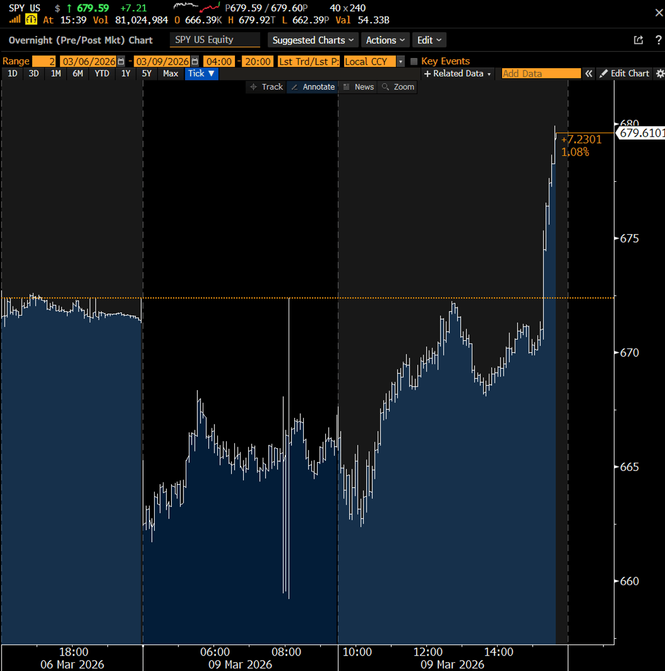Enable the Key Events checkbox
This screenshot has height=671, width=665.
(413, 61)
